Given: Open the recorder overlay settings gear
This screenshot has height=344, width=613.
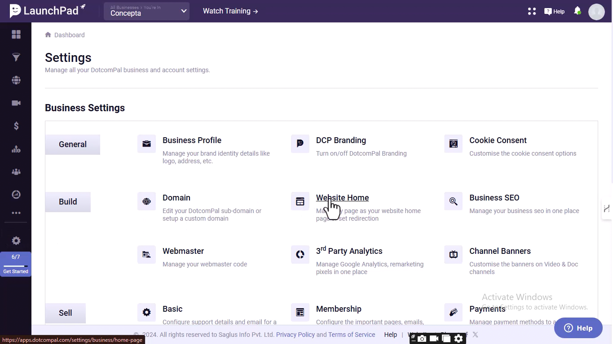Looking at the screenshot, I should coord(459,339).
